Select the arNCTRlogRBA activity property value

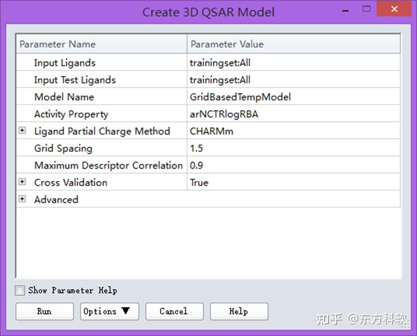[x=294, y=114]
